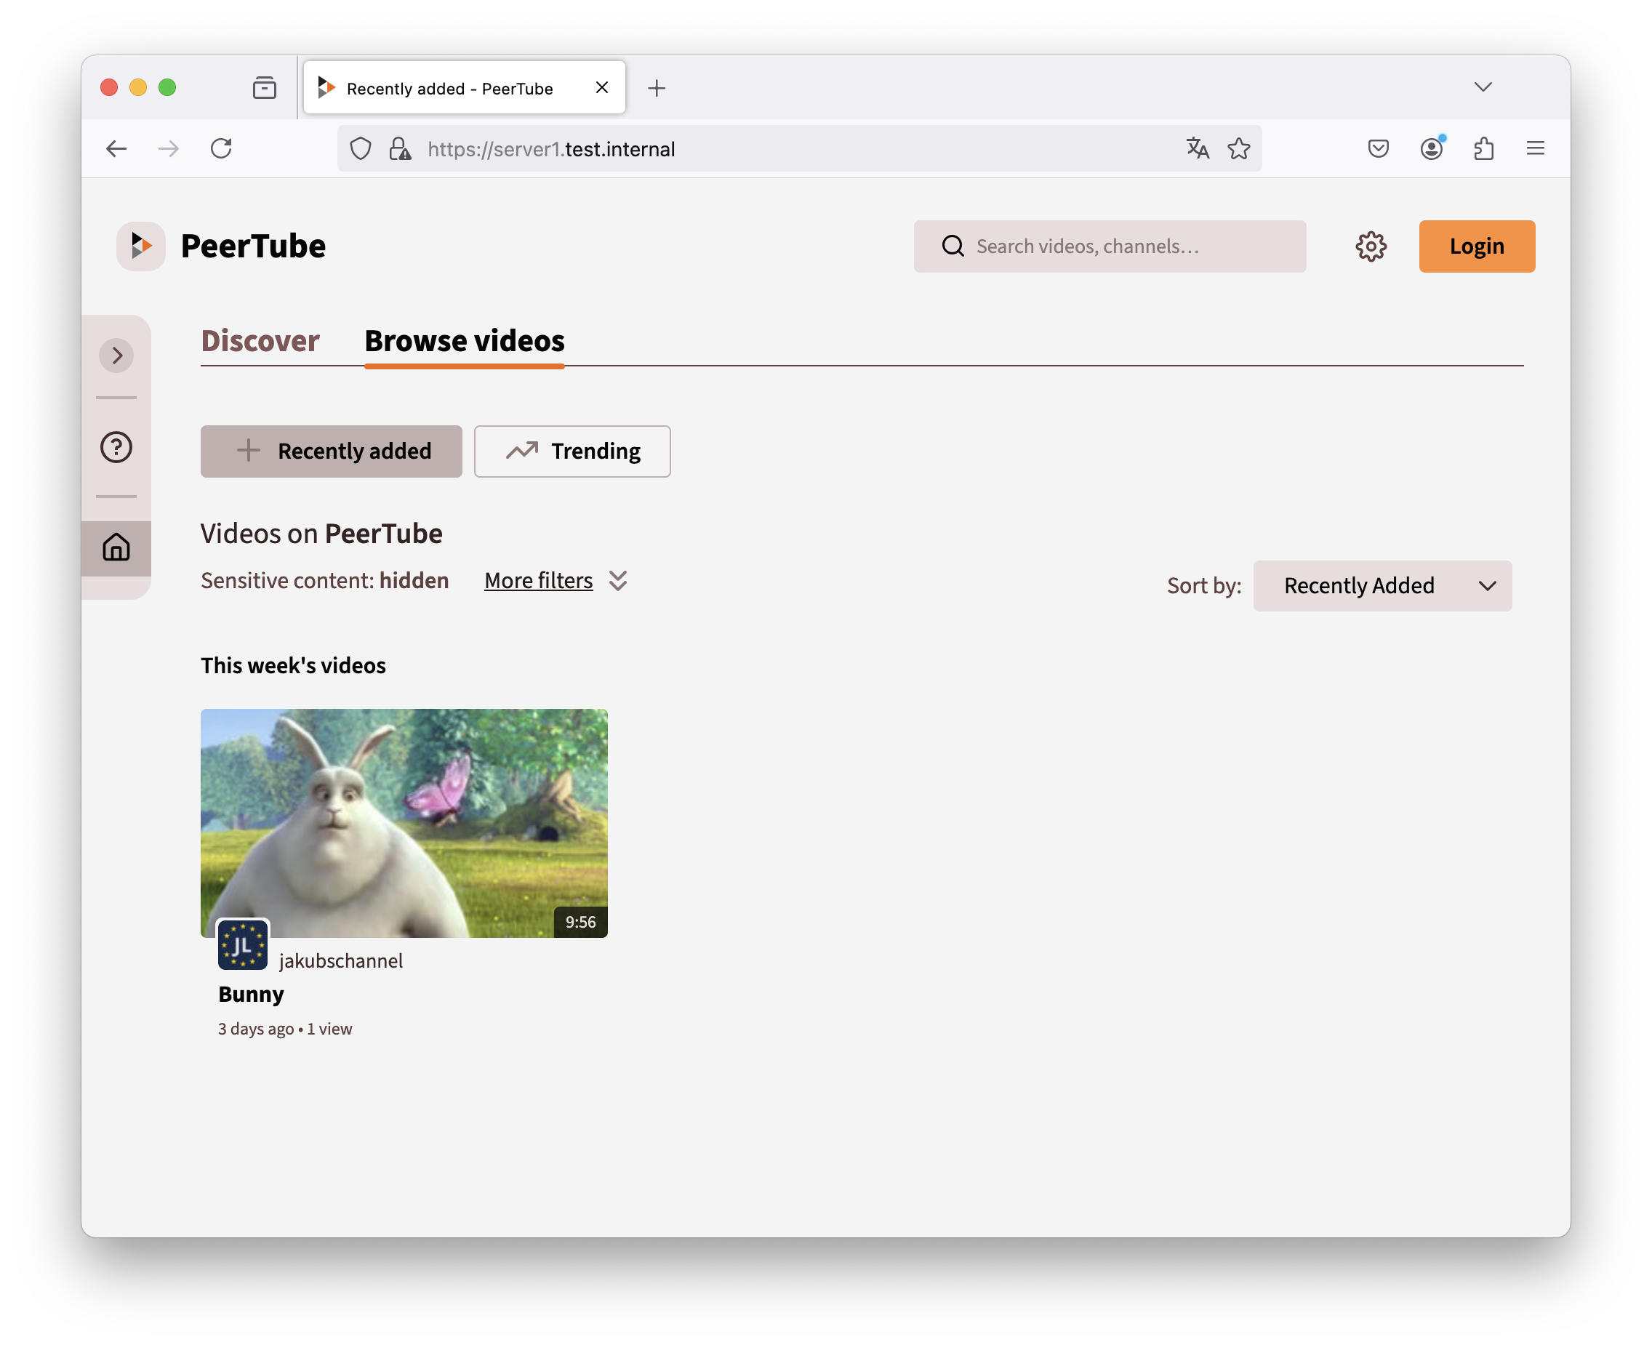This screenshot has width=1652, height=1345.
Task: Open Firefox extensions puzzle icon
Action: click(1483, 149)
